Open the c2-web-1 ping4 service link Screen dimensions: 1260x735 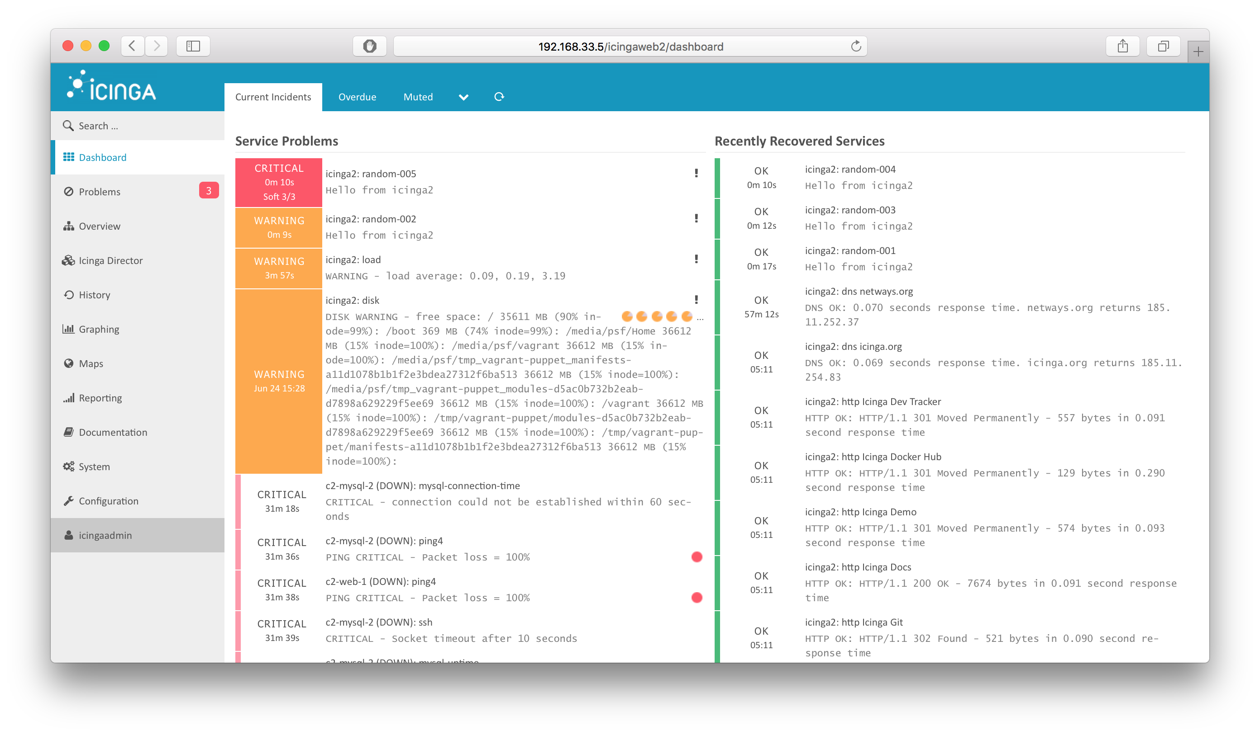click(x=381, y=582)
